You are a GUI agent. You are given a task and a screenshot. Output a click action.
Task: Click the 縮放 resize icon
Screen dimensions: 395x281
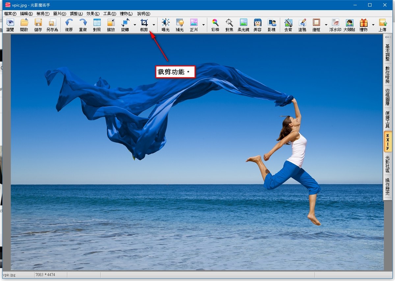111,23
